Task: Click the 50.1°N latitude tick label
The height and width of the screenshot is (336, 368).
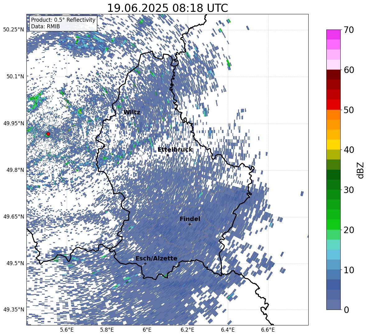Action: 15,76
